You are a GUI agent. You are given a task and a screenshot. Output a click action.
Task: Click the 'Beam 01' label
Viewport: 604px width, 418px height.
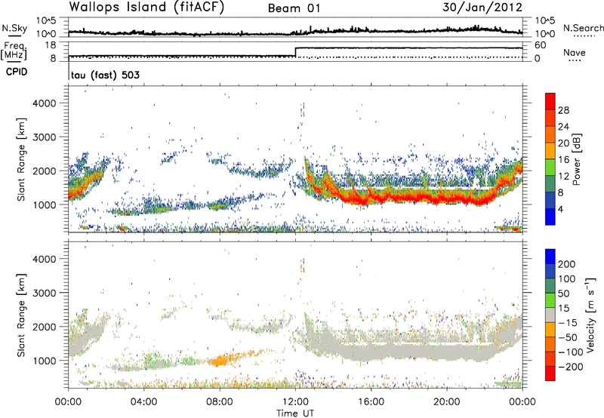tap(294, 8)
